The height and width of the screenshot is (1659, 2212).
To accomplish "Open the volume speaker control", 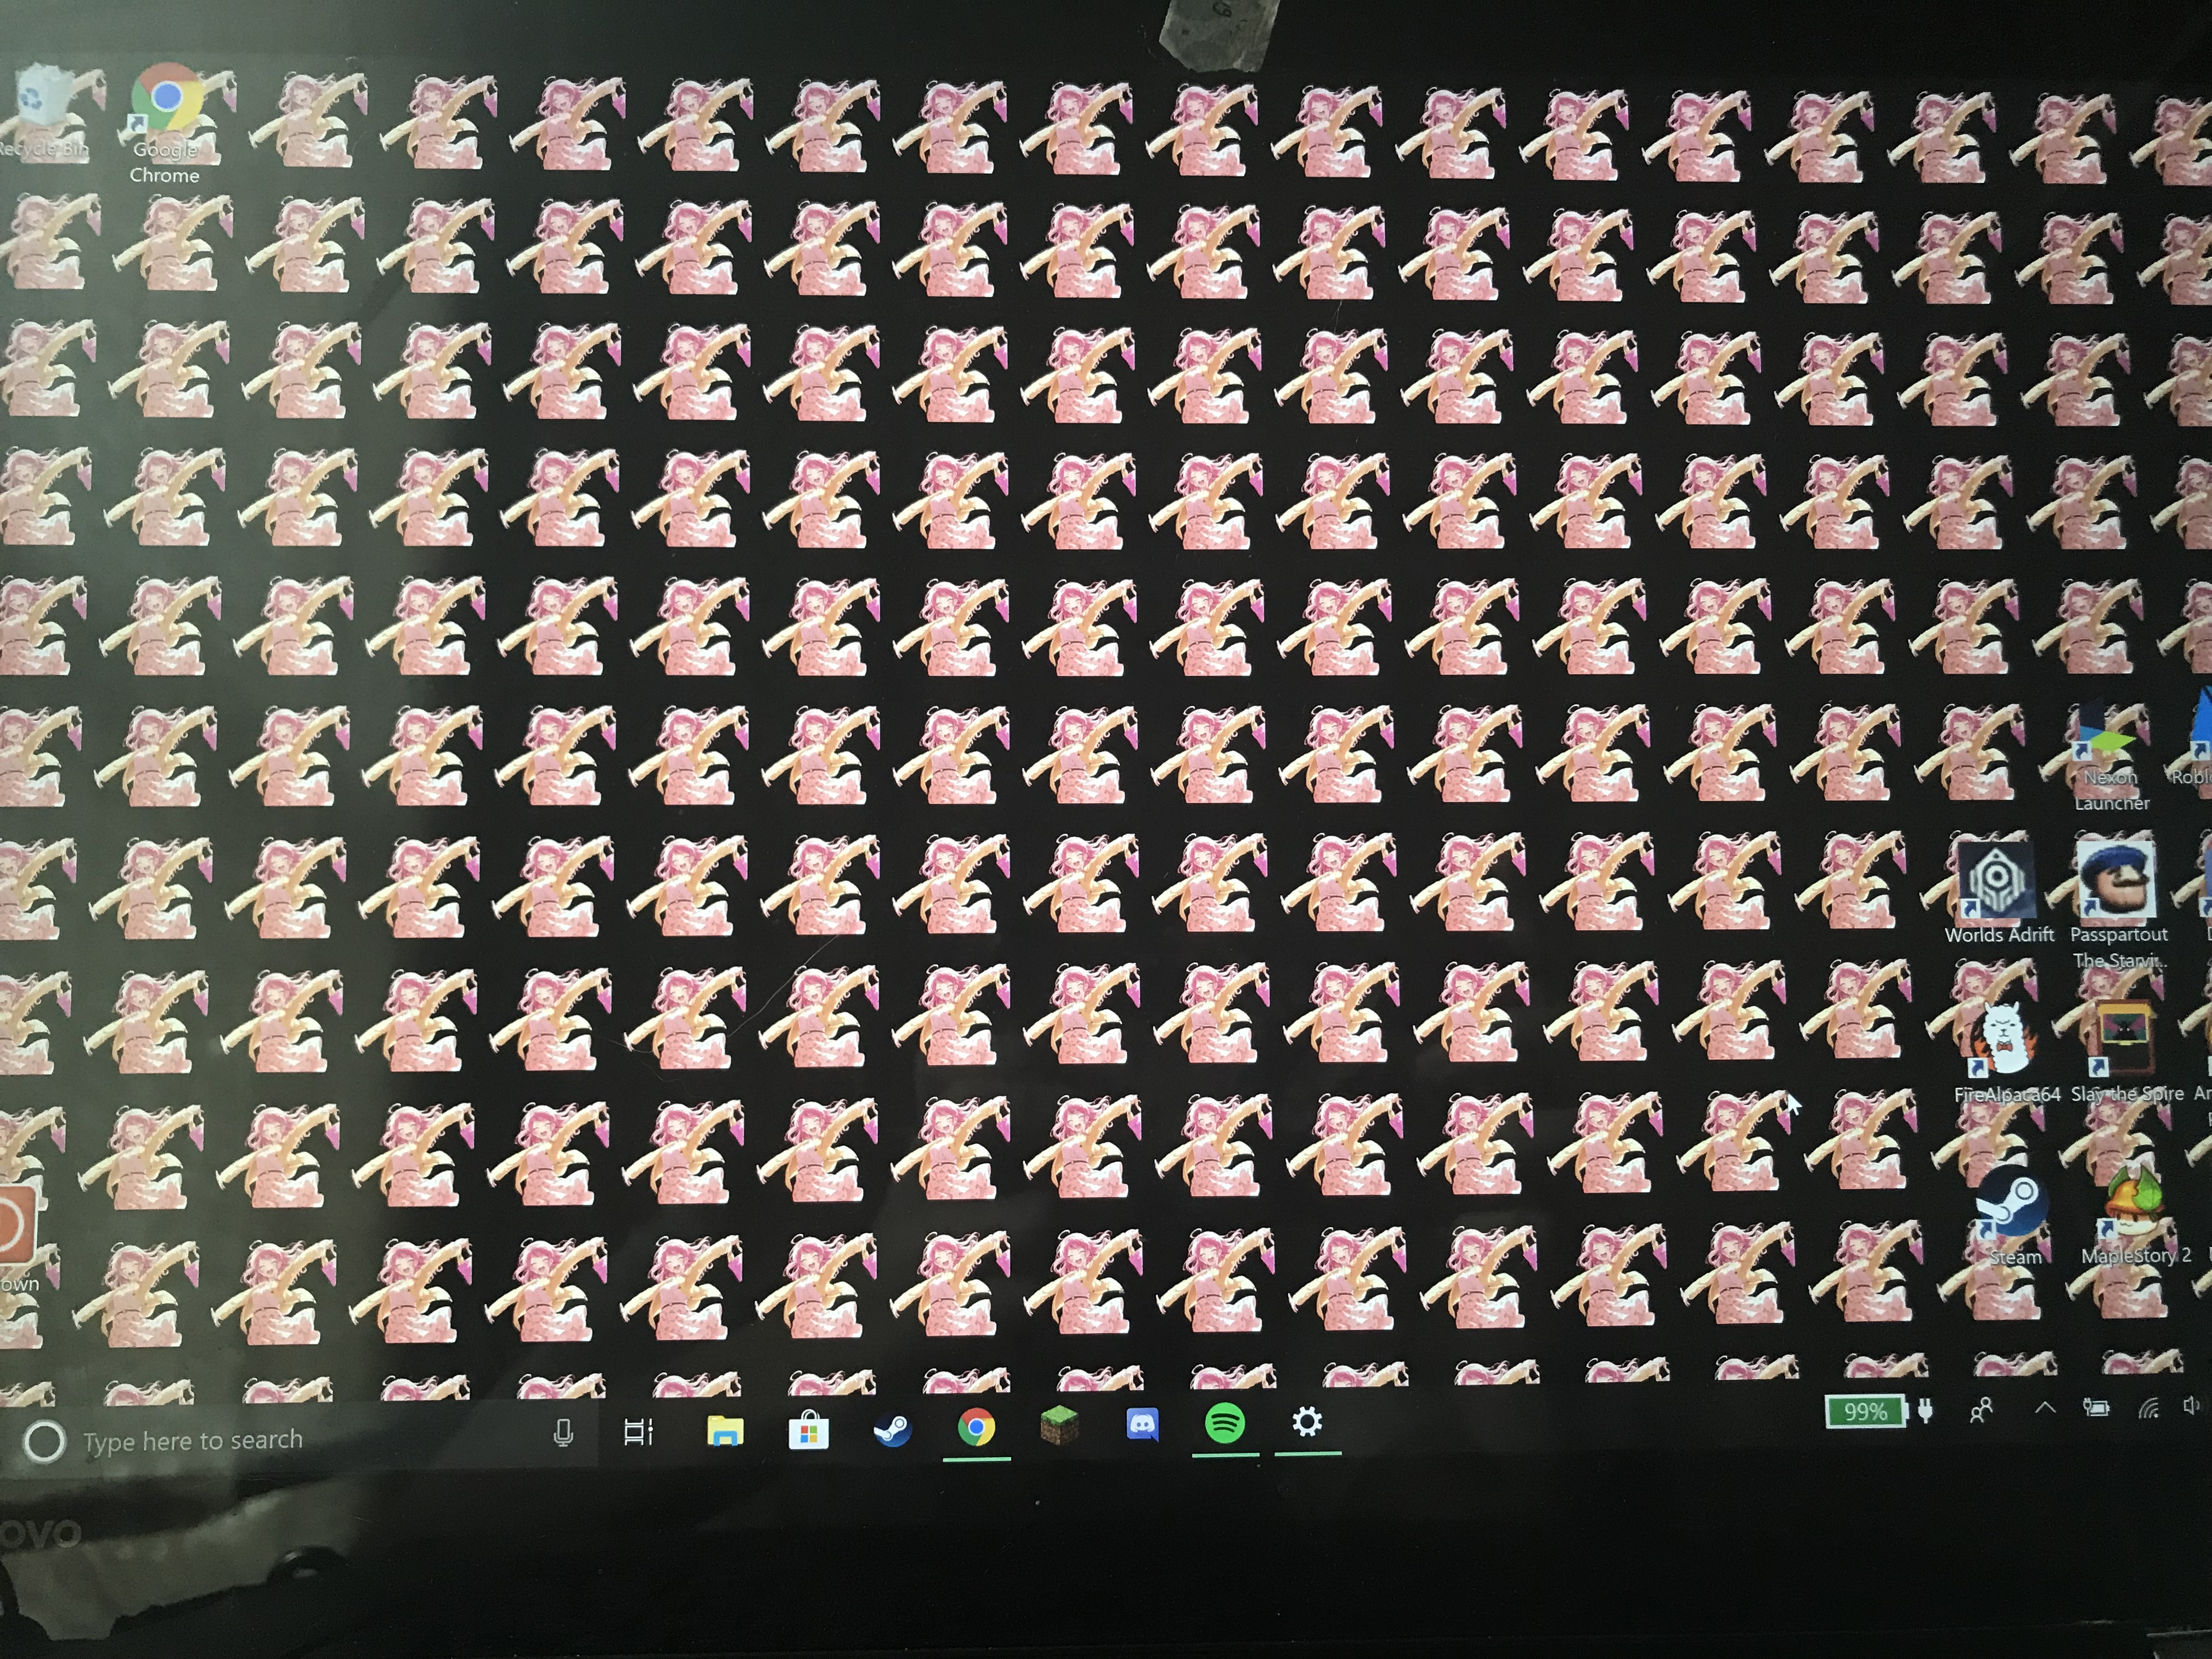I will (2192, 1405).
